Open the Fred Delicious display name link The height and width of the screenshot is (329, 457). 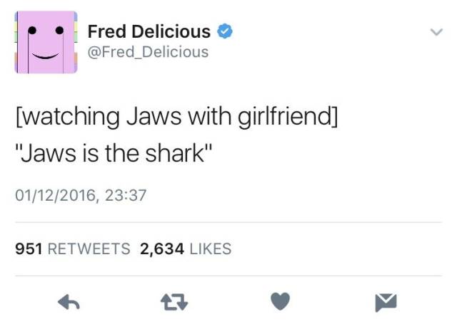[x=149, y=31]
